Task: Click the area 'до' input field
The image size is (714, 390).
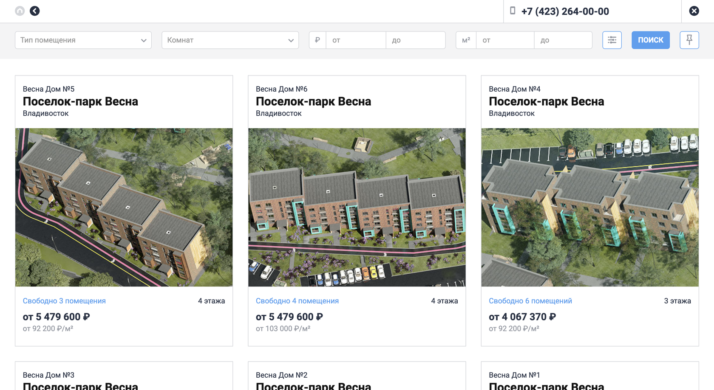Action: point(563,40)
